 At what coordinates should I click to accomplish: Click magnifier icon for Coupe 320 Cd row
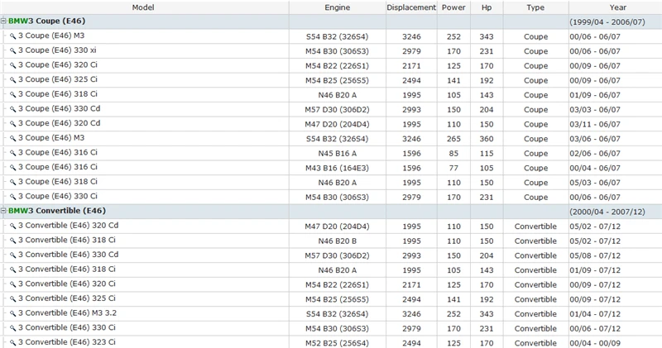click(x=12, y=124)
